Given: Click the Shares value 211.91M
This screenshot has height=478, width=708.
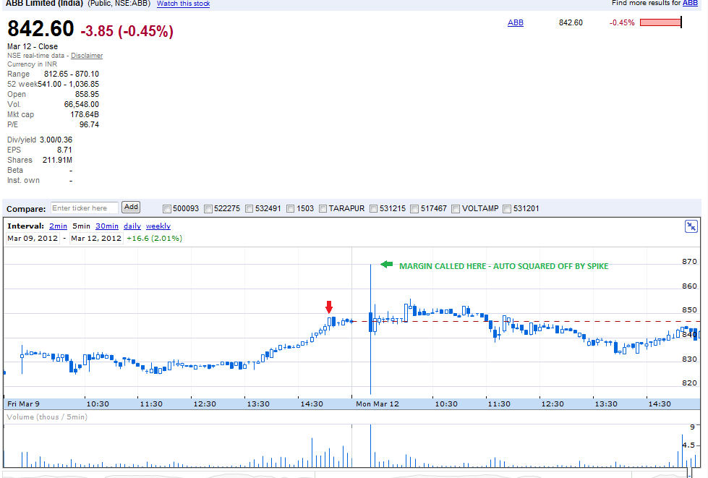Looking at the screenshot, I should [x=57, y=161].
